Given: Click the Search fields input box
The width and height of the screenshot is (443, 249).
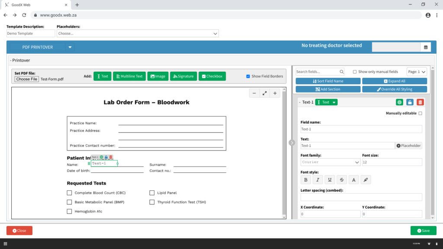Looking at the screenshot, I should coord(320,72).
